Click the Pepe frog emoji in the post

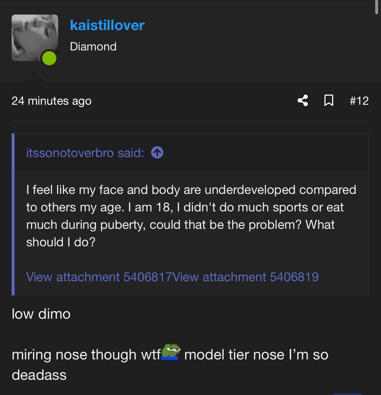pos(171,352)
